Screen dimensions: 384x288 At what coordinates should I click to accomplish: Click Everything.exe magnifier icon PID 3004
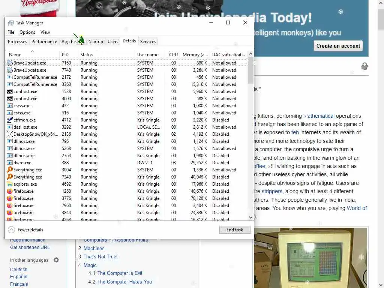pyautogui.click(x=10, y=169)
